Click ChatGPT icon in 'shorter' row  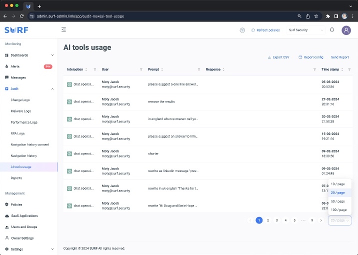click(x=69, y=154)
